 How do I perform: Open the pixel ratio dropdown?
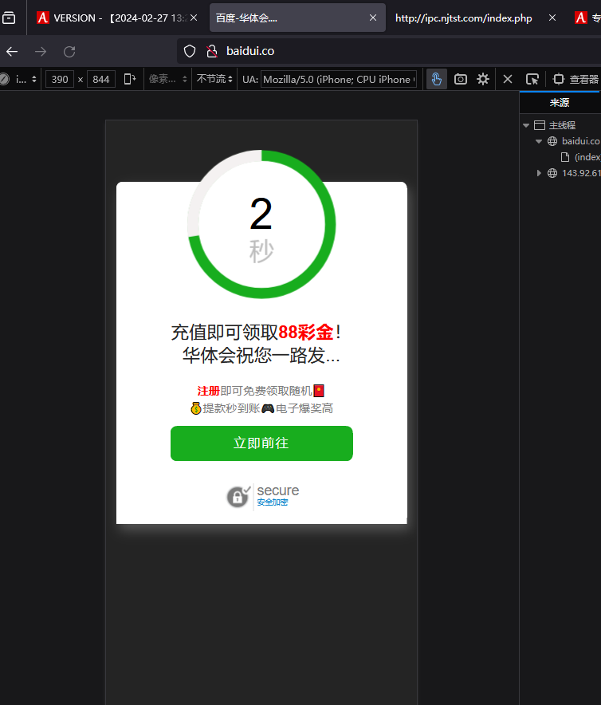pyautogui.click(x=167, y=79)
